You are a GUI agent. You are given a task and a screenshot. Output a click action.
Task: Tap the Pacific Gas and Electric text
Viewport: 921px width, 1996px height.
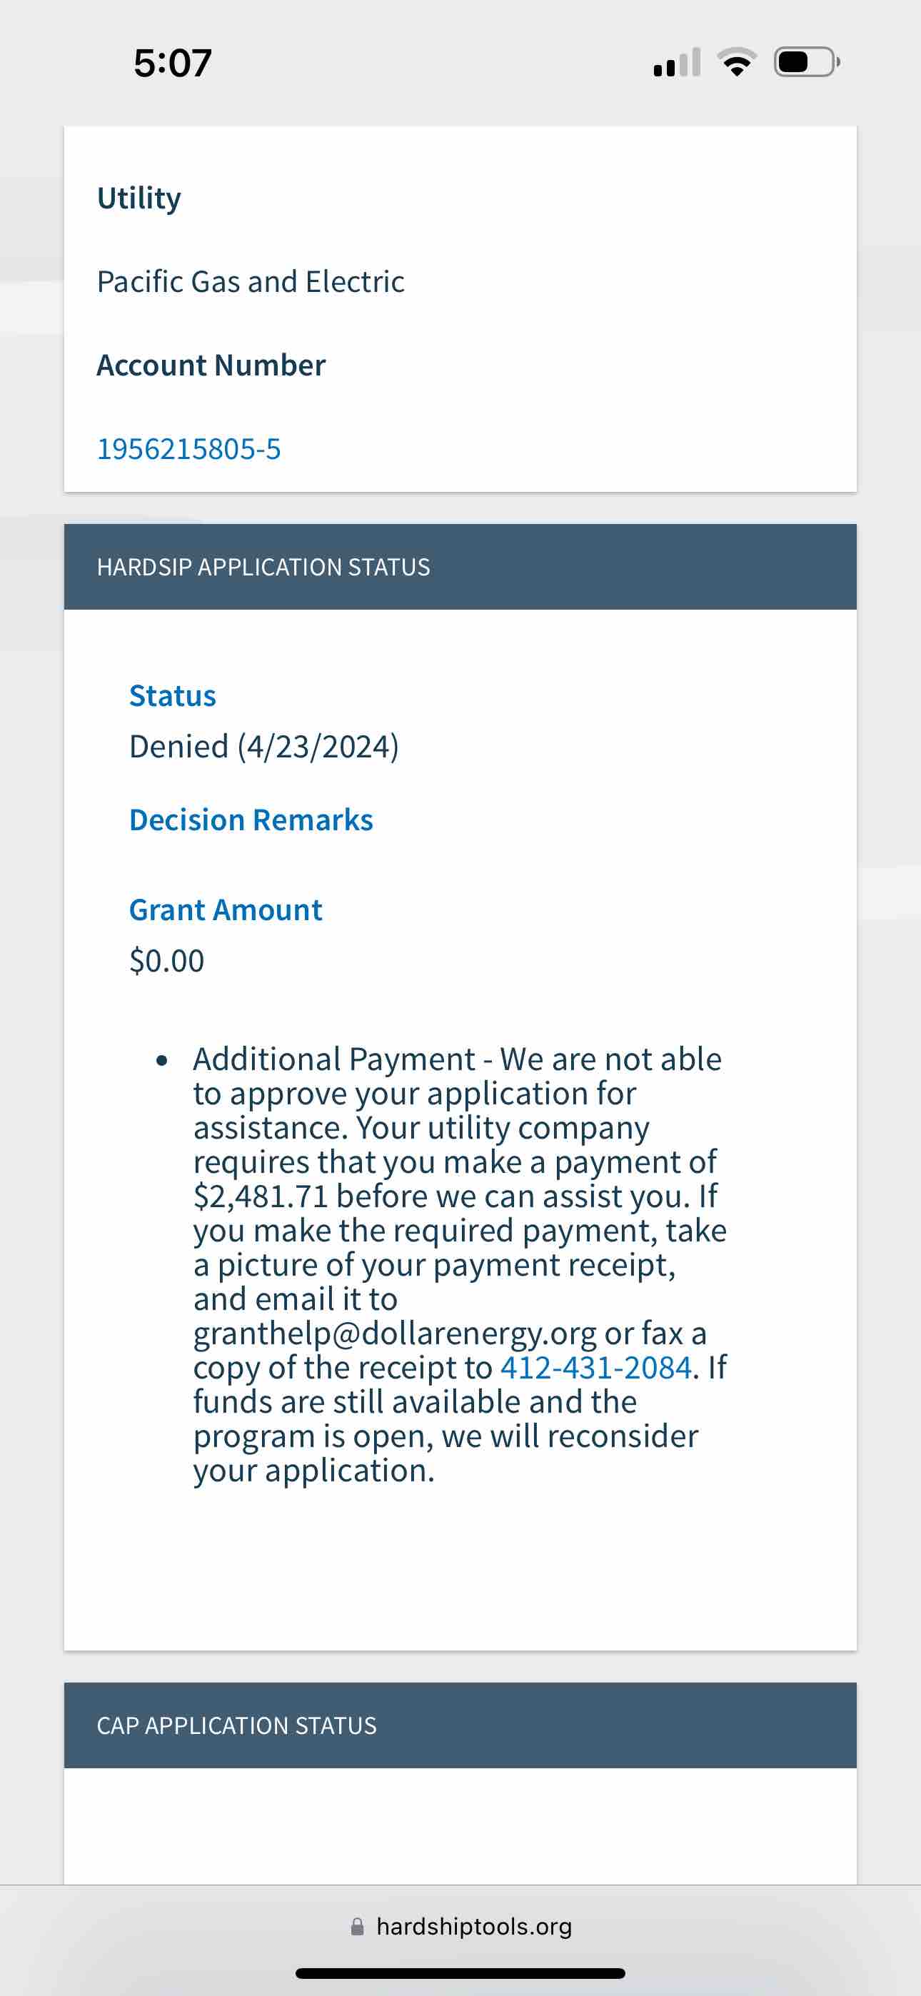[x=251, y=281]
